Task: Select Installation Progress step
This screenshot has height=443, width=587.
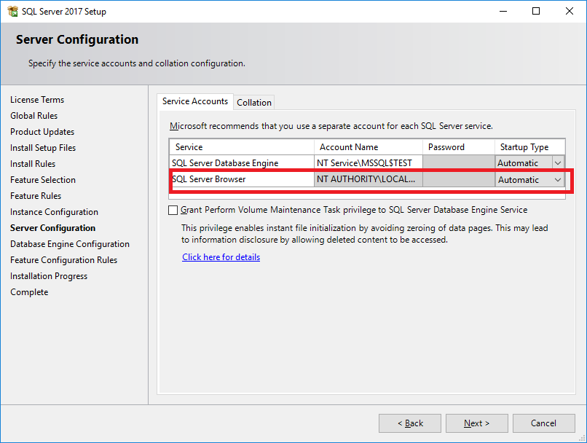Action: tap(49, 276)
